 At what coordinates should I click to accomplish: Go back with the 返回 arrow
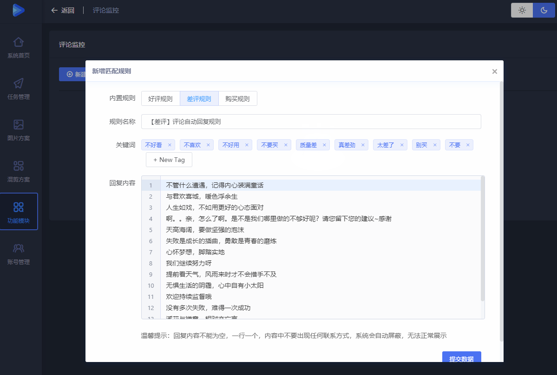coord(63,10)
